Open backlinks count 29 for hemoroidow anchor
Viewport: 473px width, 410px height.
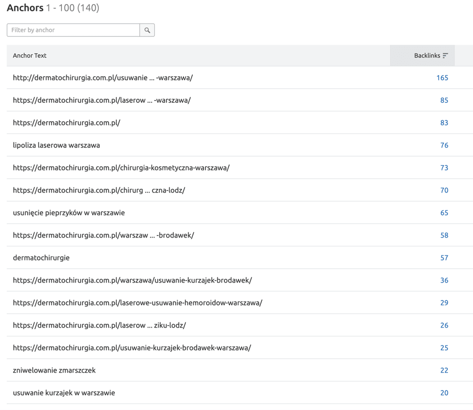point(444,303)
